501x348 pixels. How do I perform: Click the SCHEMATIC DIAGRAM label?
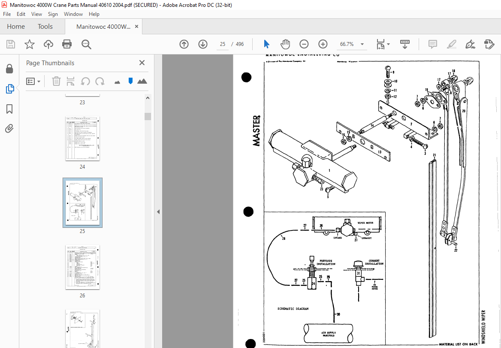293,309
